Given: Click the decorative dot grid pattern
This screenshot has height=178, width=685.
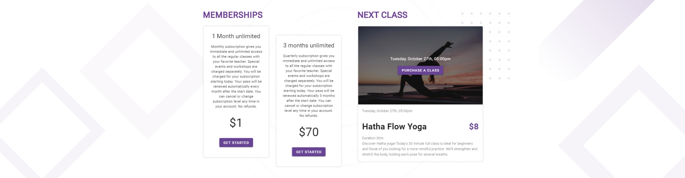Looking at the screenshot, I should 486,46.
